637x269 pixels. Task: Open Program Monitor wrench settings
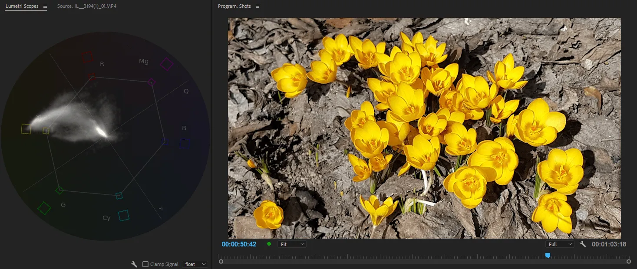583,244
